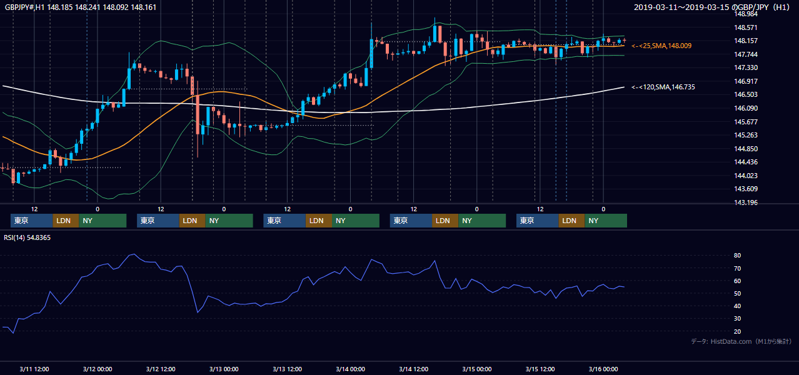Click price axis value 146.917
799x375 pixels.
pos(746,81)
